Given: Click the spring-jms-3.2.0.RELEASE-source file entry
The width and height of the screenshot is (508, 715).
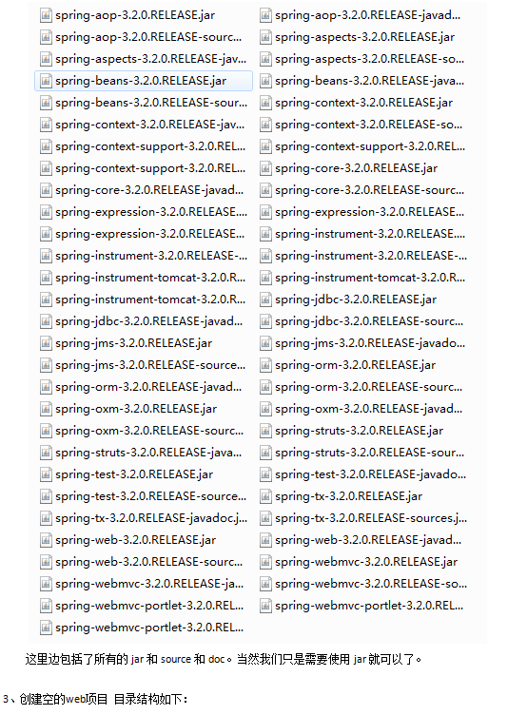Looking at the screenshot, I should point(143,365).
